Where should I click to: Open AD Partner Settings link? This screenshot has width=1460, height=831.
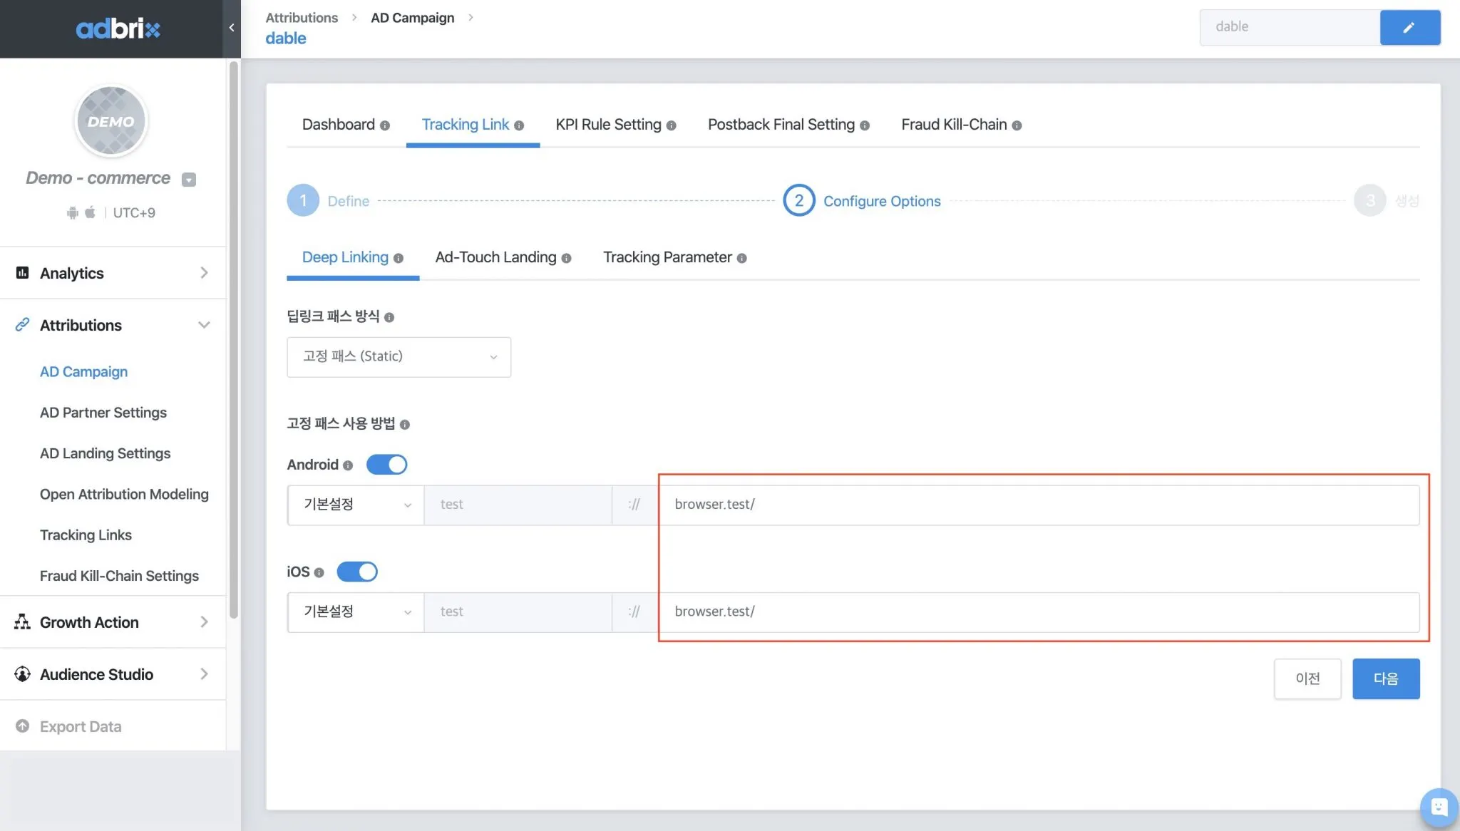pyautogui.click(x=103, y=413)
